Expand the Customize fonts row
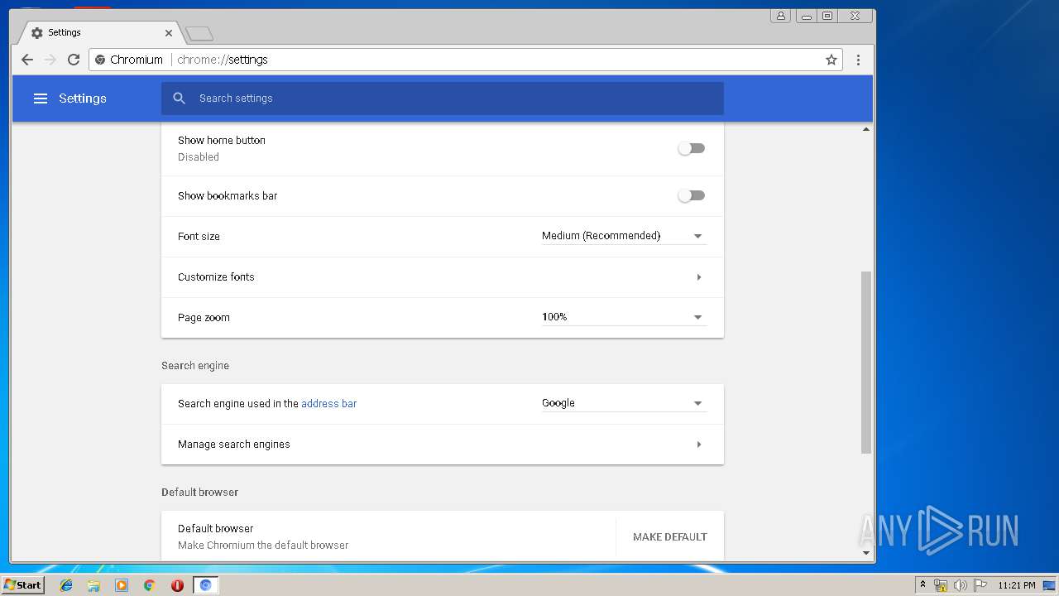This screenshot has height=596, width=1059. click(x=443, y=277)
